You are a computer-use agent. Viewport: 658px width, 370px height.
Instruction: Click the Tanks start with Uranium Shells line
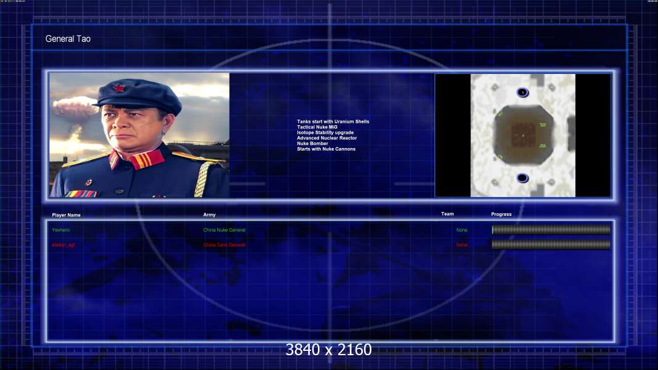pos(333,121)
